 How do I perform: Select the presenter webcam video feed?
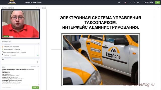(x=20, y=24)
